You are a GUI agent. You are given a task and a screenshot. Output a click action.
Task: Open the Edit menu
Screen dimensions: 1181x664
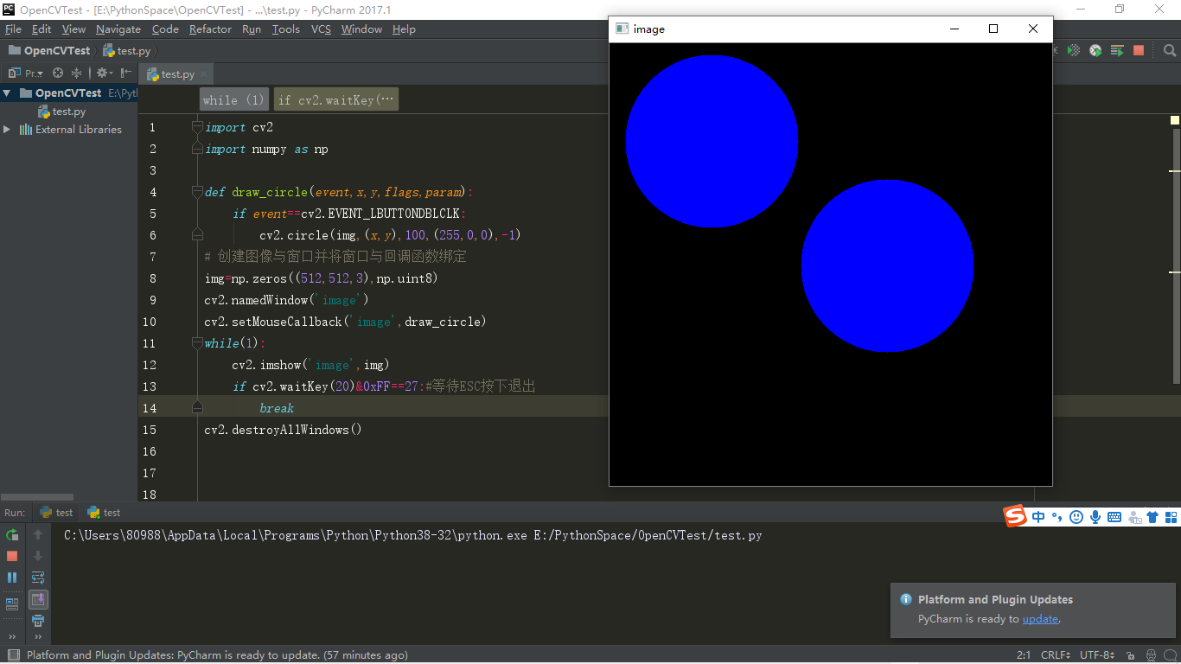(x=41, y=29)
